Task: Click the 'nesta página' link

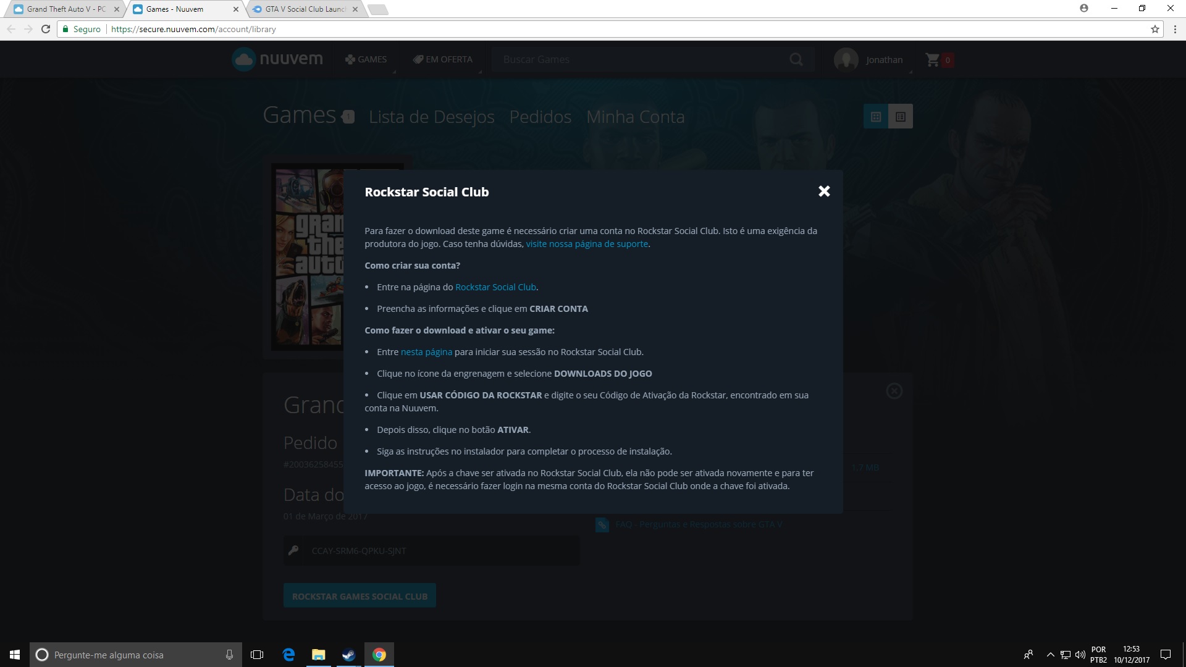Action: [x=426, y=352]
